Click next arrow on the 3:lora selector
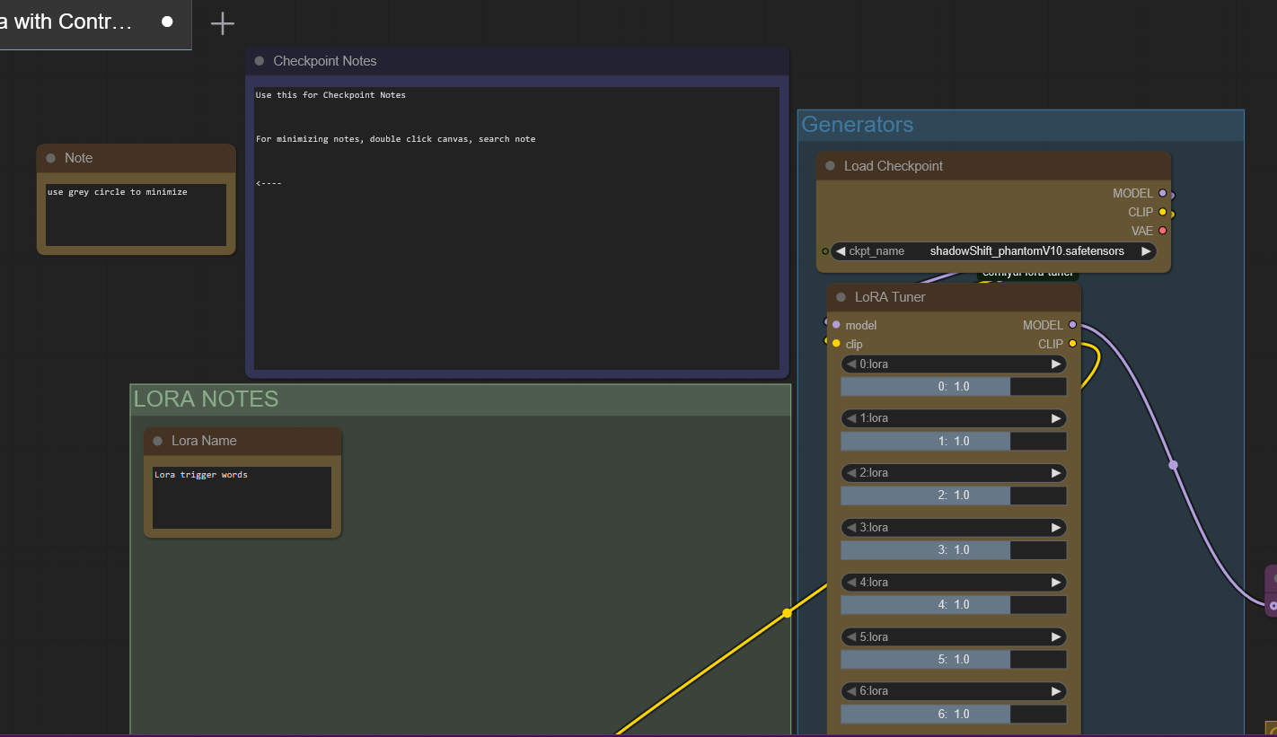The image size is (1277, 737). coord(1056,528)
